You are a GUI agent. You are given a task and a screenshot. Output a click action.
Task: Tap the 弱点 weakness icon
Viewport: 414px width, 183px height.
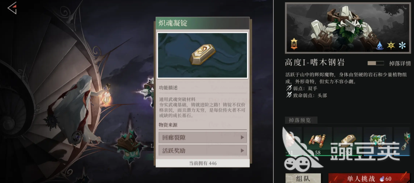(x=289, y=89)
